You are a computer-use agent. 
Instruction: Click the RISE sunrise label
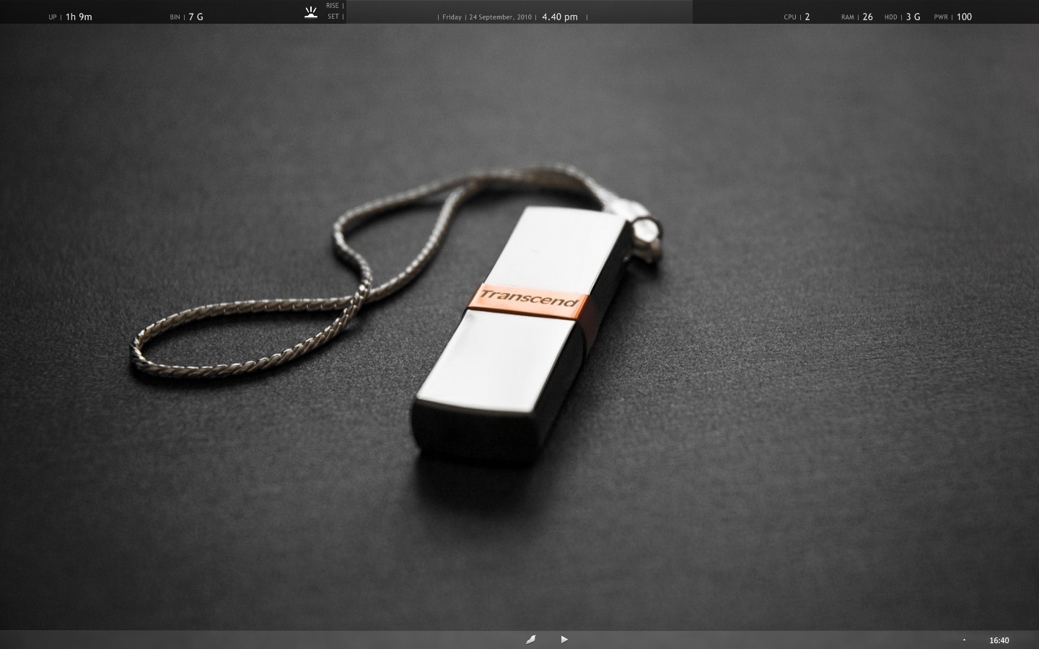[x=332, y=6]
